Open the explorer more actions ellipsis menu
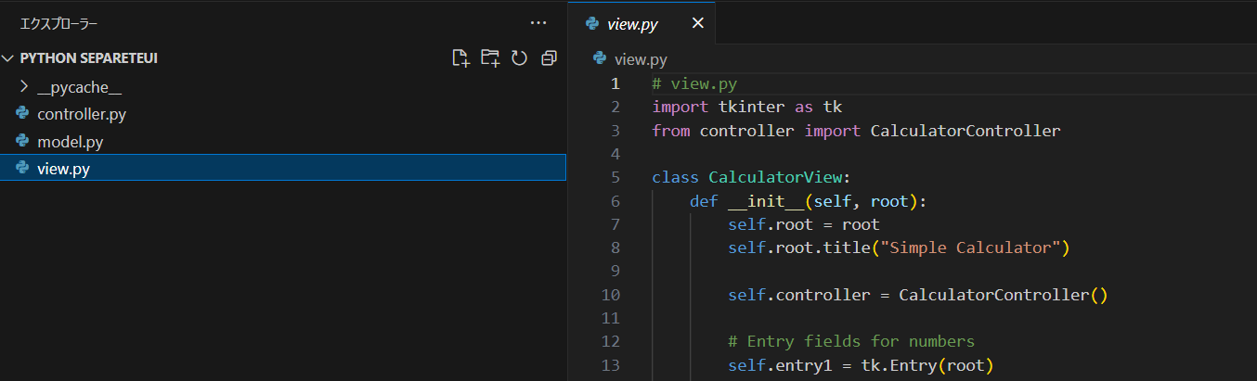1257x381 pixels. tap(538, 23)
